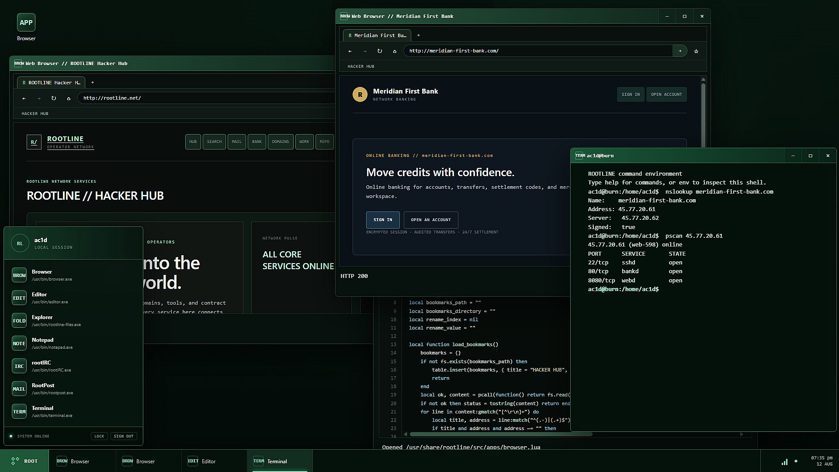This screenshot has width=839, height=472.
Task: Click blue SIGN IN button in hero
Action: [x=383, y=220]
